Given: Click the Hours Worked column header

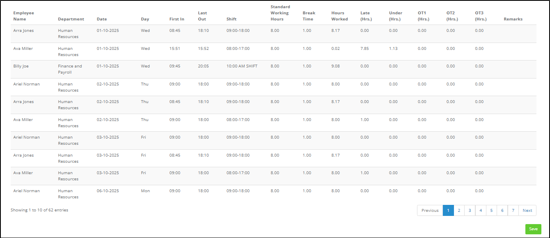Looking at the screenshot, I should point(340,16).
